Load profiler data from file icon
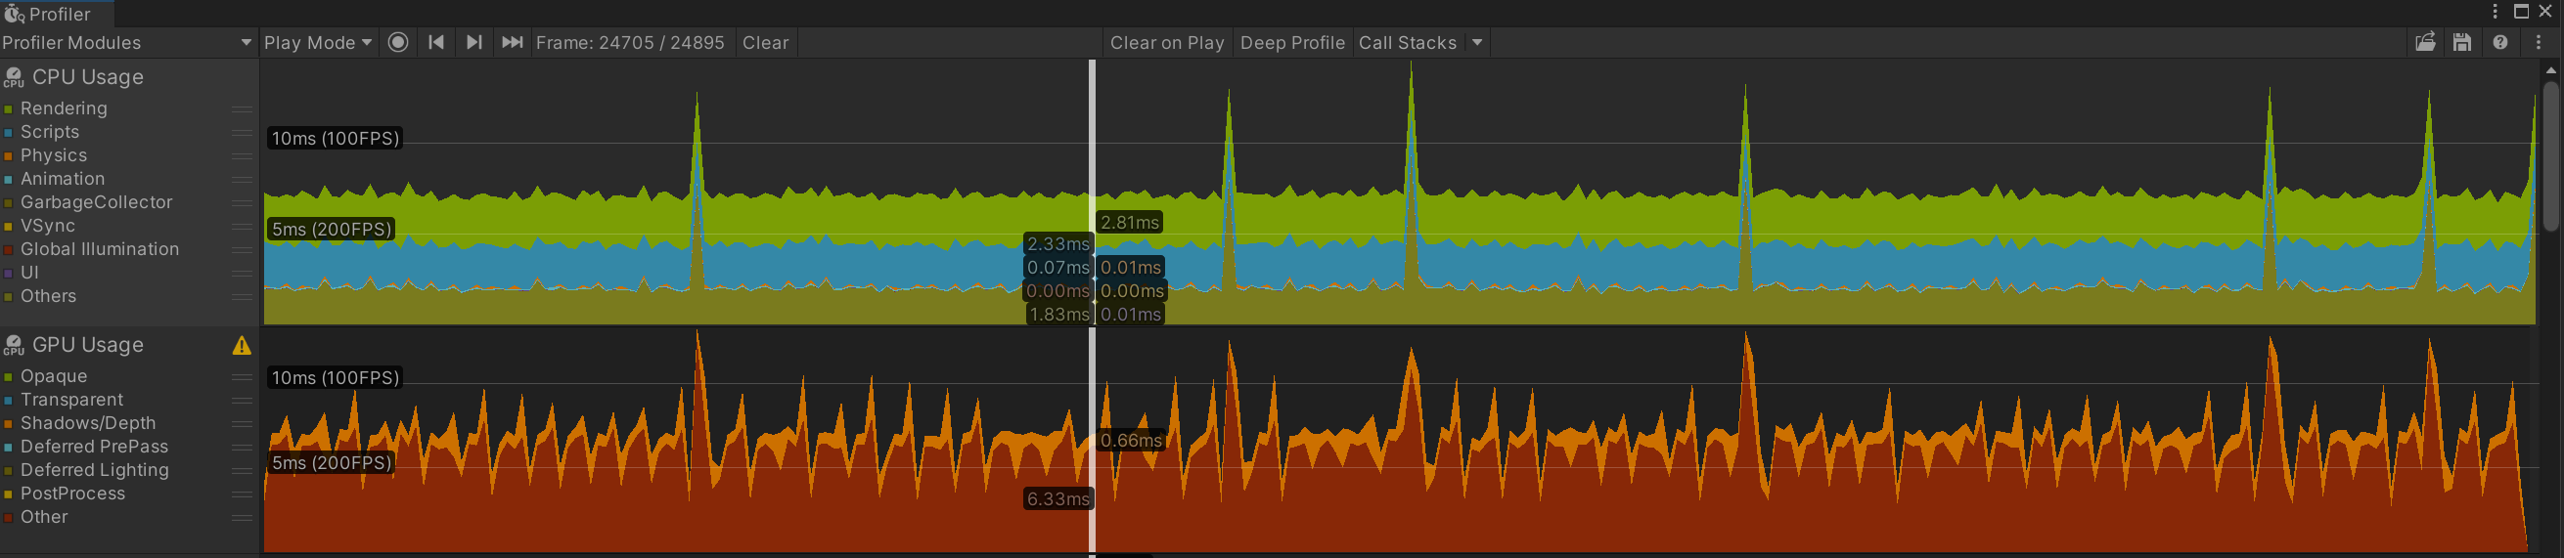Image resolution: width=2564 pixels, height=558 pixels. pos(2426,43)
